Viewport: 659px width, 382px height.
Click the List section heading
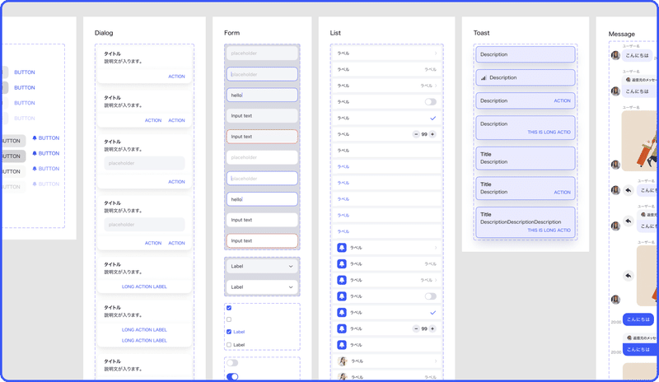click(x=335, y=33)
